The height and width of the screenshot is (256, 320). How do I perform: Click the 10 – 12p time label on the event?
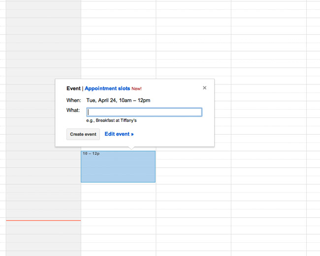click(91, 154)
